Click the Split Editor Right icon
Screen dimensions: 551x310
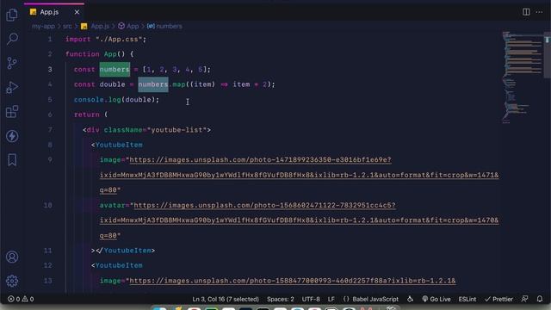(526, 12)
